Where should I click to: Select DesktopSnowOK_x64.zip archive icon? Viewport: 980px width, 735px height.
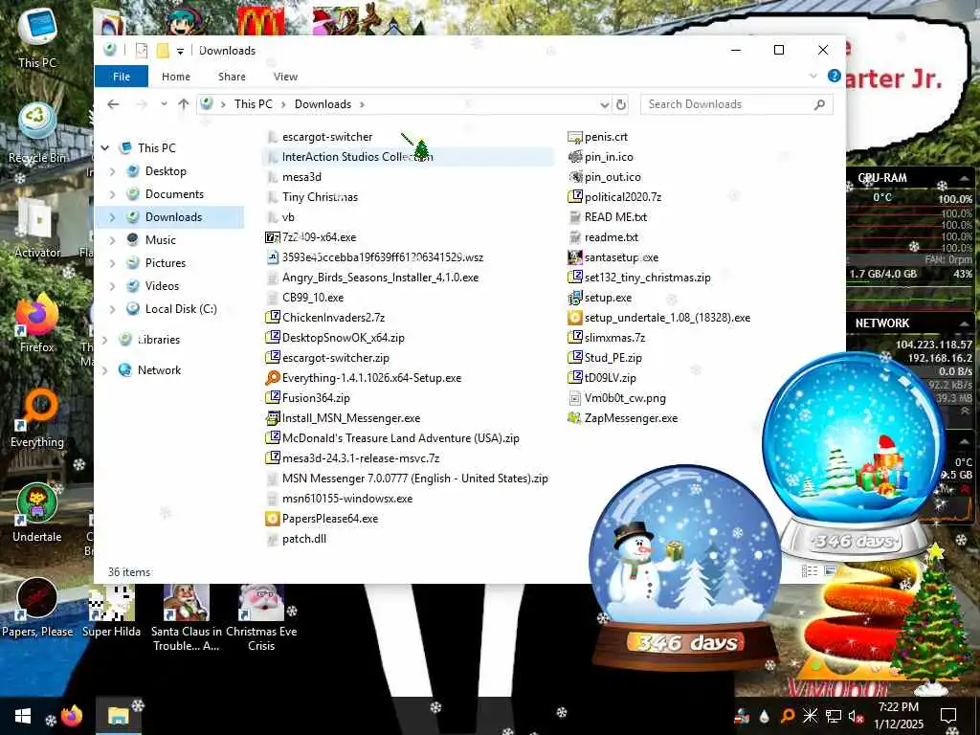pyautogui.click(x=273, y=338)
